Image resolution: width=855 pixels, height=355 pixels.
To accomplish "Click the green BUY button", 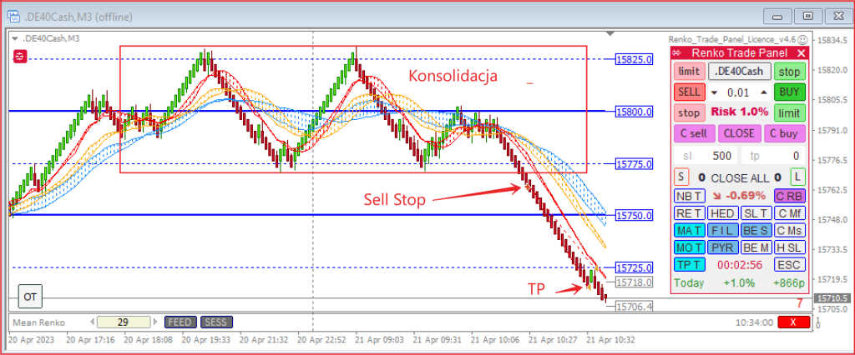I will tap(788, 92).
